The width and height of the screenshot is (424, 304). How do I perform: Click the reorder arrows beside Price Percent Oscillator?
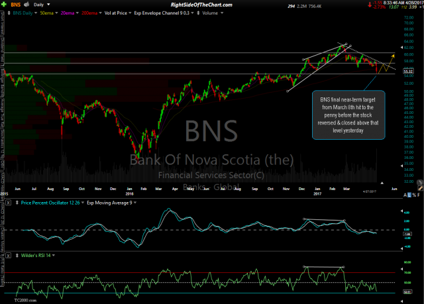click(x=17, y=203)
